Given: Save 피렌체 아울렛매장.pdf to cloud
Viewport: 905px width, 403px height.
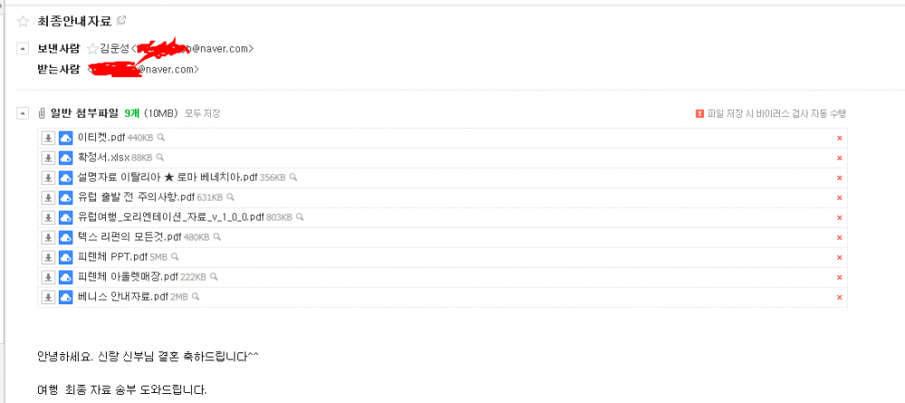Looking at the screenshot, I should [x=66, y=277].
